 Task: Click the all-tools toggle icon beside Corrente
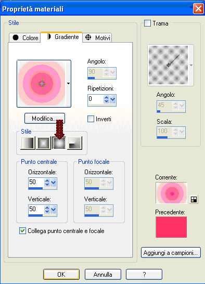(x=194, y=199)
